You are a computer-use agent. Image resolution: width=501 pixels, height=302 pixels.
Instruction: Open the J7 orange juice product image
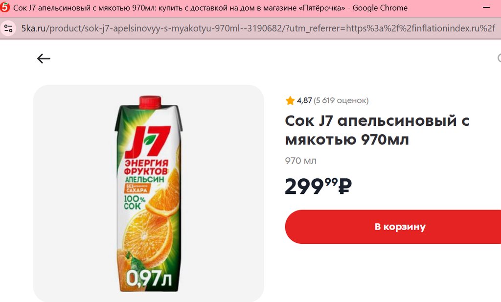(149, 193)
